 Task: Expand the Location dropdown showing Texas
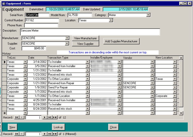click(111, 20)
